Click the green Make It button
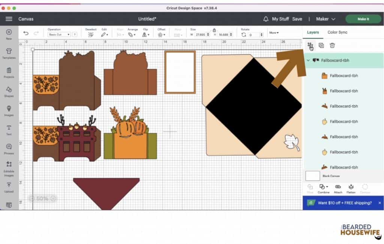The image size is (384, 244). 363,19
